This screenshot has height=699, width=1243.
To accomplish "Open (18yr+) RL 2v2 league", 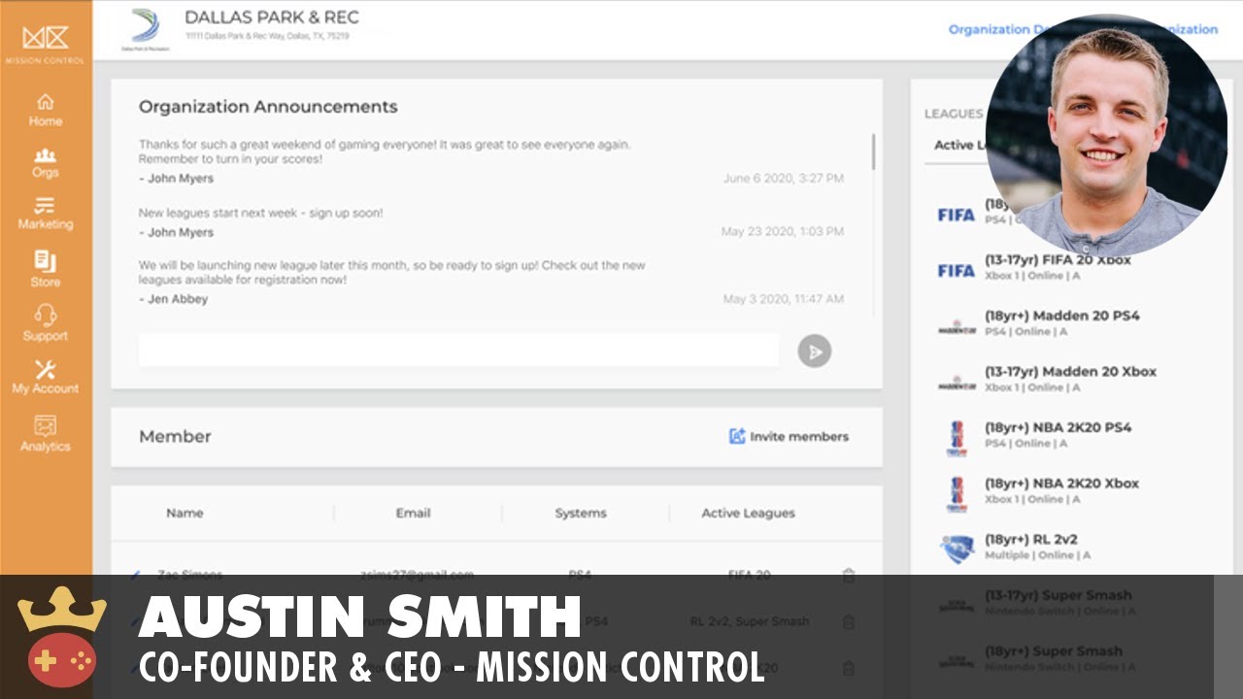I will click(1037, 547).
